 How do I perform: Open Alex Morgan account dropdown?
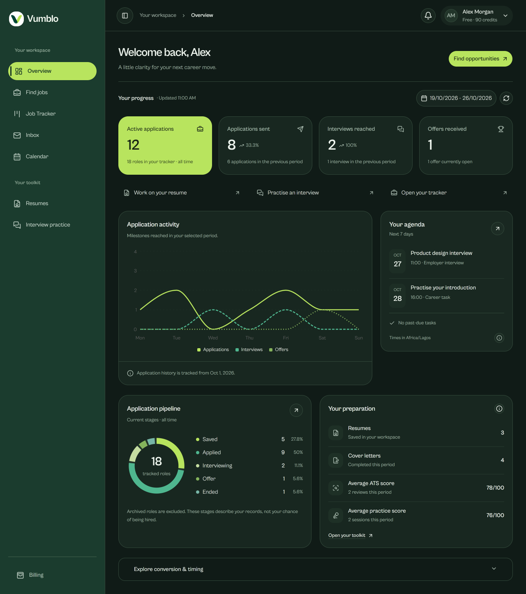477,16
